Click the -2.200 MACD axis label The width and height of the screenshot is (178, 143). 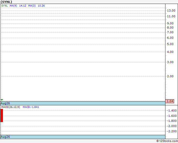click(172, 131)
